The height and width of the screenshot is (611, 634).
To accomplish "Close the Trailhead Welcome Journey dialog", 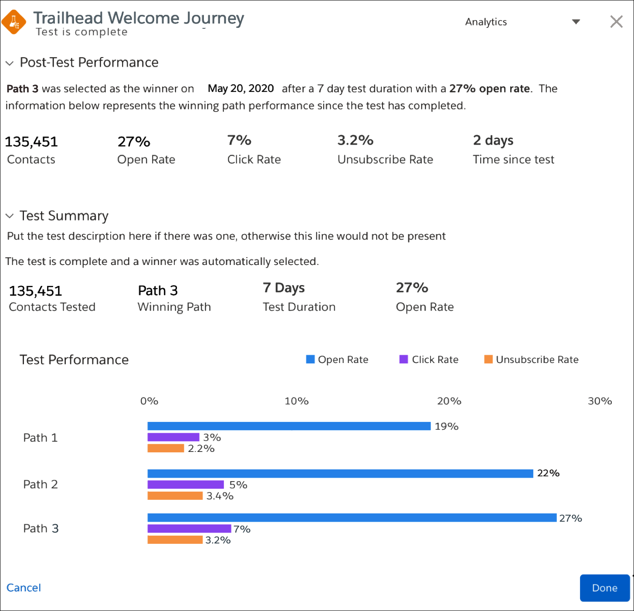I will [x=616, y=22].
